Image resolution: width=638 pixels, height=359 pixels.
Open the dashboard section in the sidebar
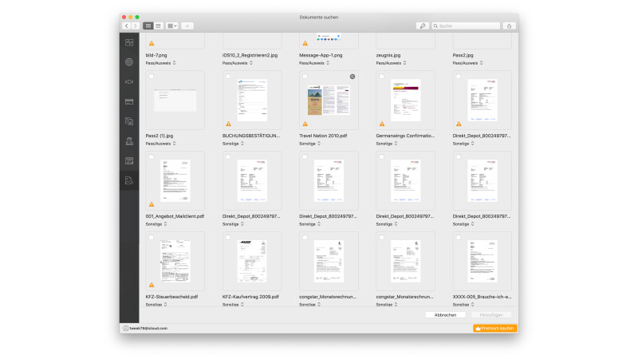[x=128, y=42]
